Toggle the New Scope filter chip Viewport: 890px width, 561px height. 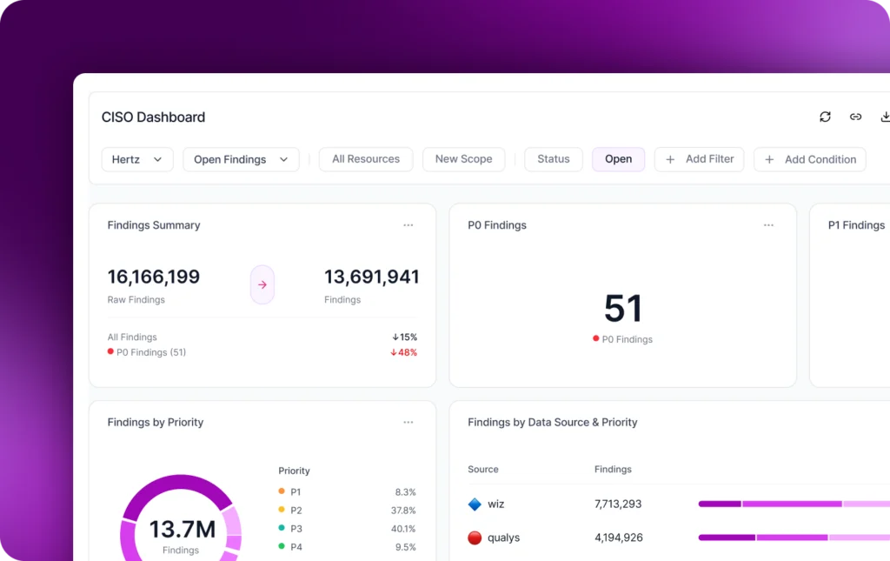(463, 159)
